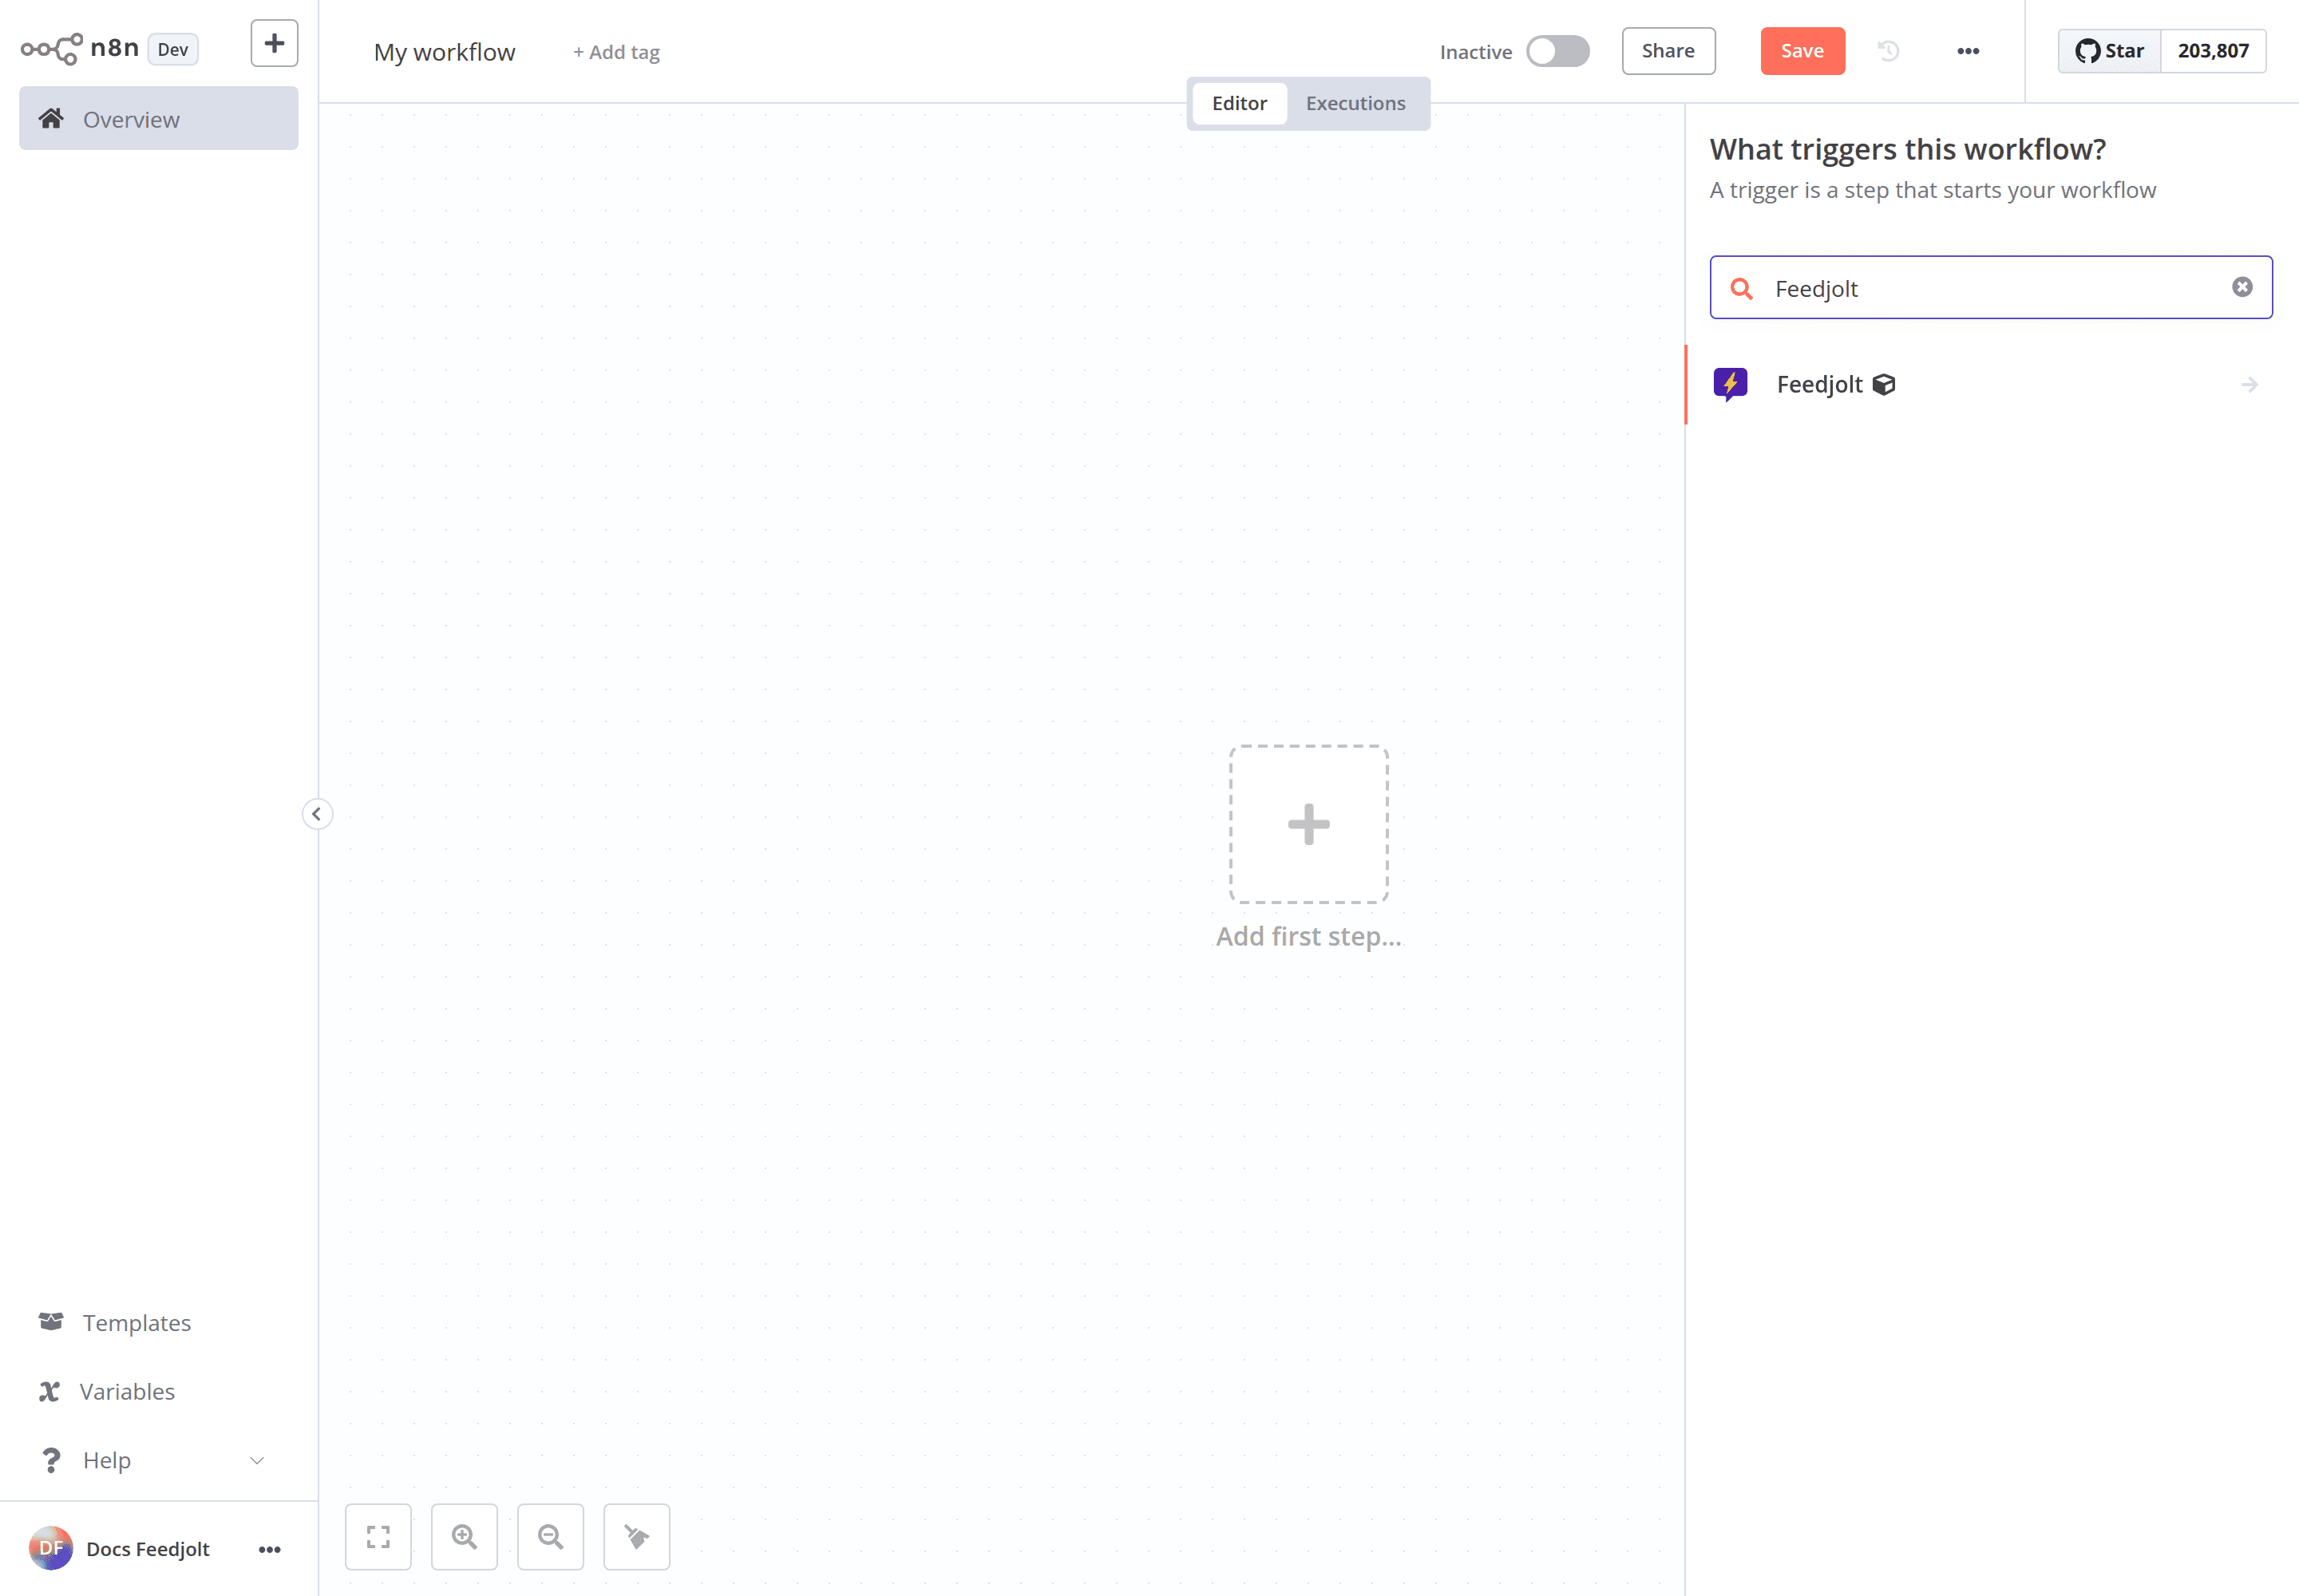Save the workflow

(x=1802, y=51)
